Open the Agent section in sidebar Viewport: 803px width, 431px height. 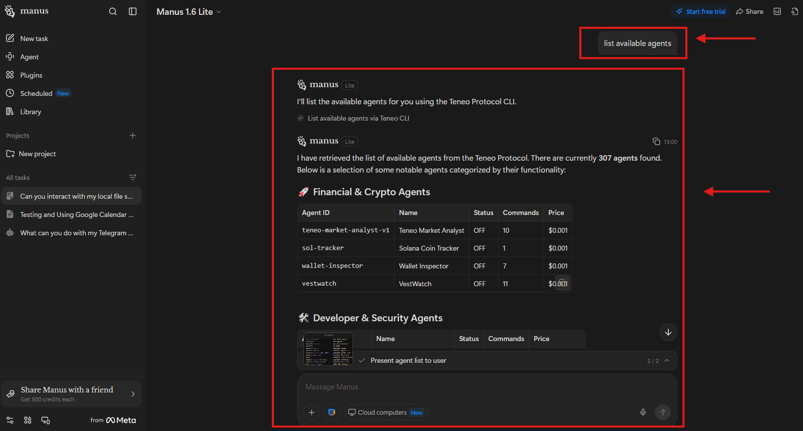71,57
